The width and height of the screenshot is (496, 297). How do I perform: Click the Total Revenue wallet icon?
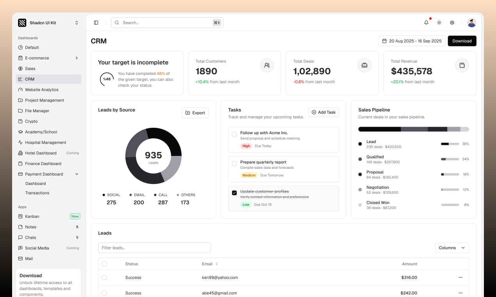[462, 65]
